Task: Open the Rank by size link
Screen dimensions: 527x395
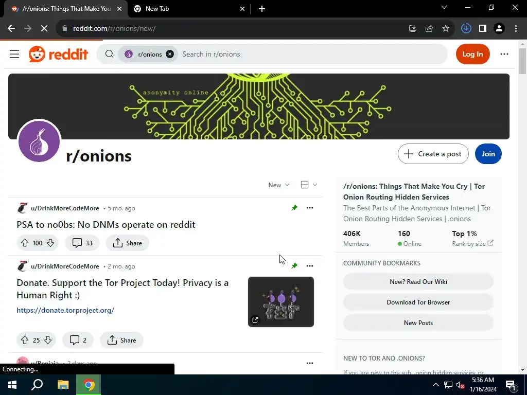Action: coord(472,243)
